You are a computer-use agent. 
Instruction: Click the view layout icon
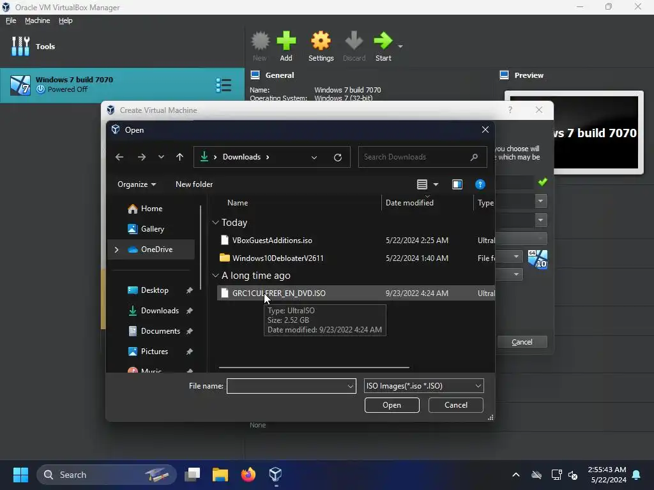coord(422,184)
